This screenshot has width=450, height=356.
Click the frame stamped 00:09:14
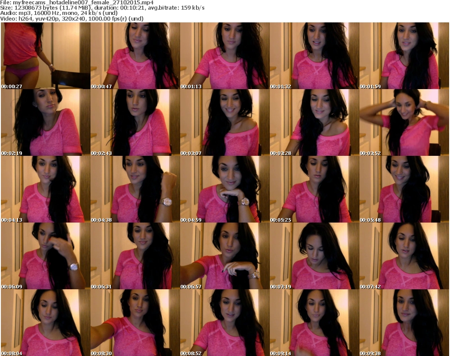315,323
